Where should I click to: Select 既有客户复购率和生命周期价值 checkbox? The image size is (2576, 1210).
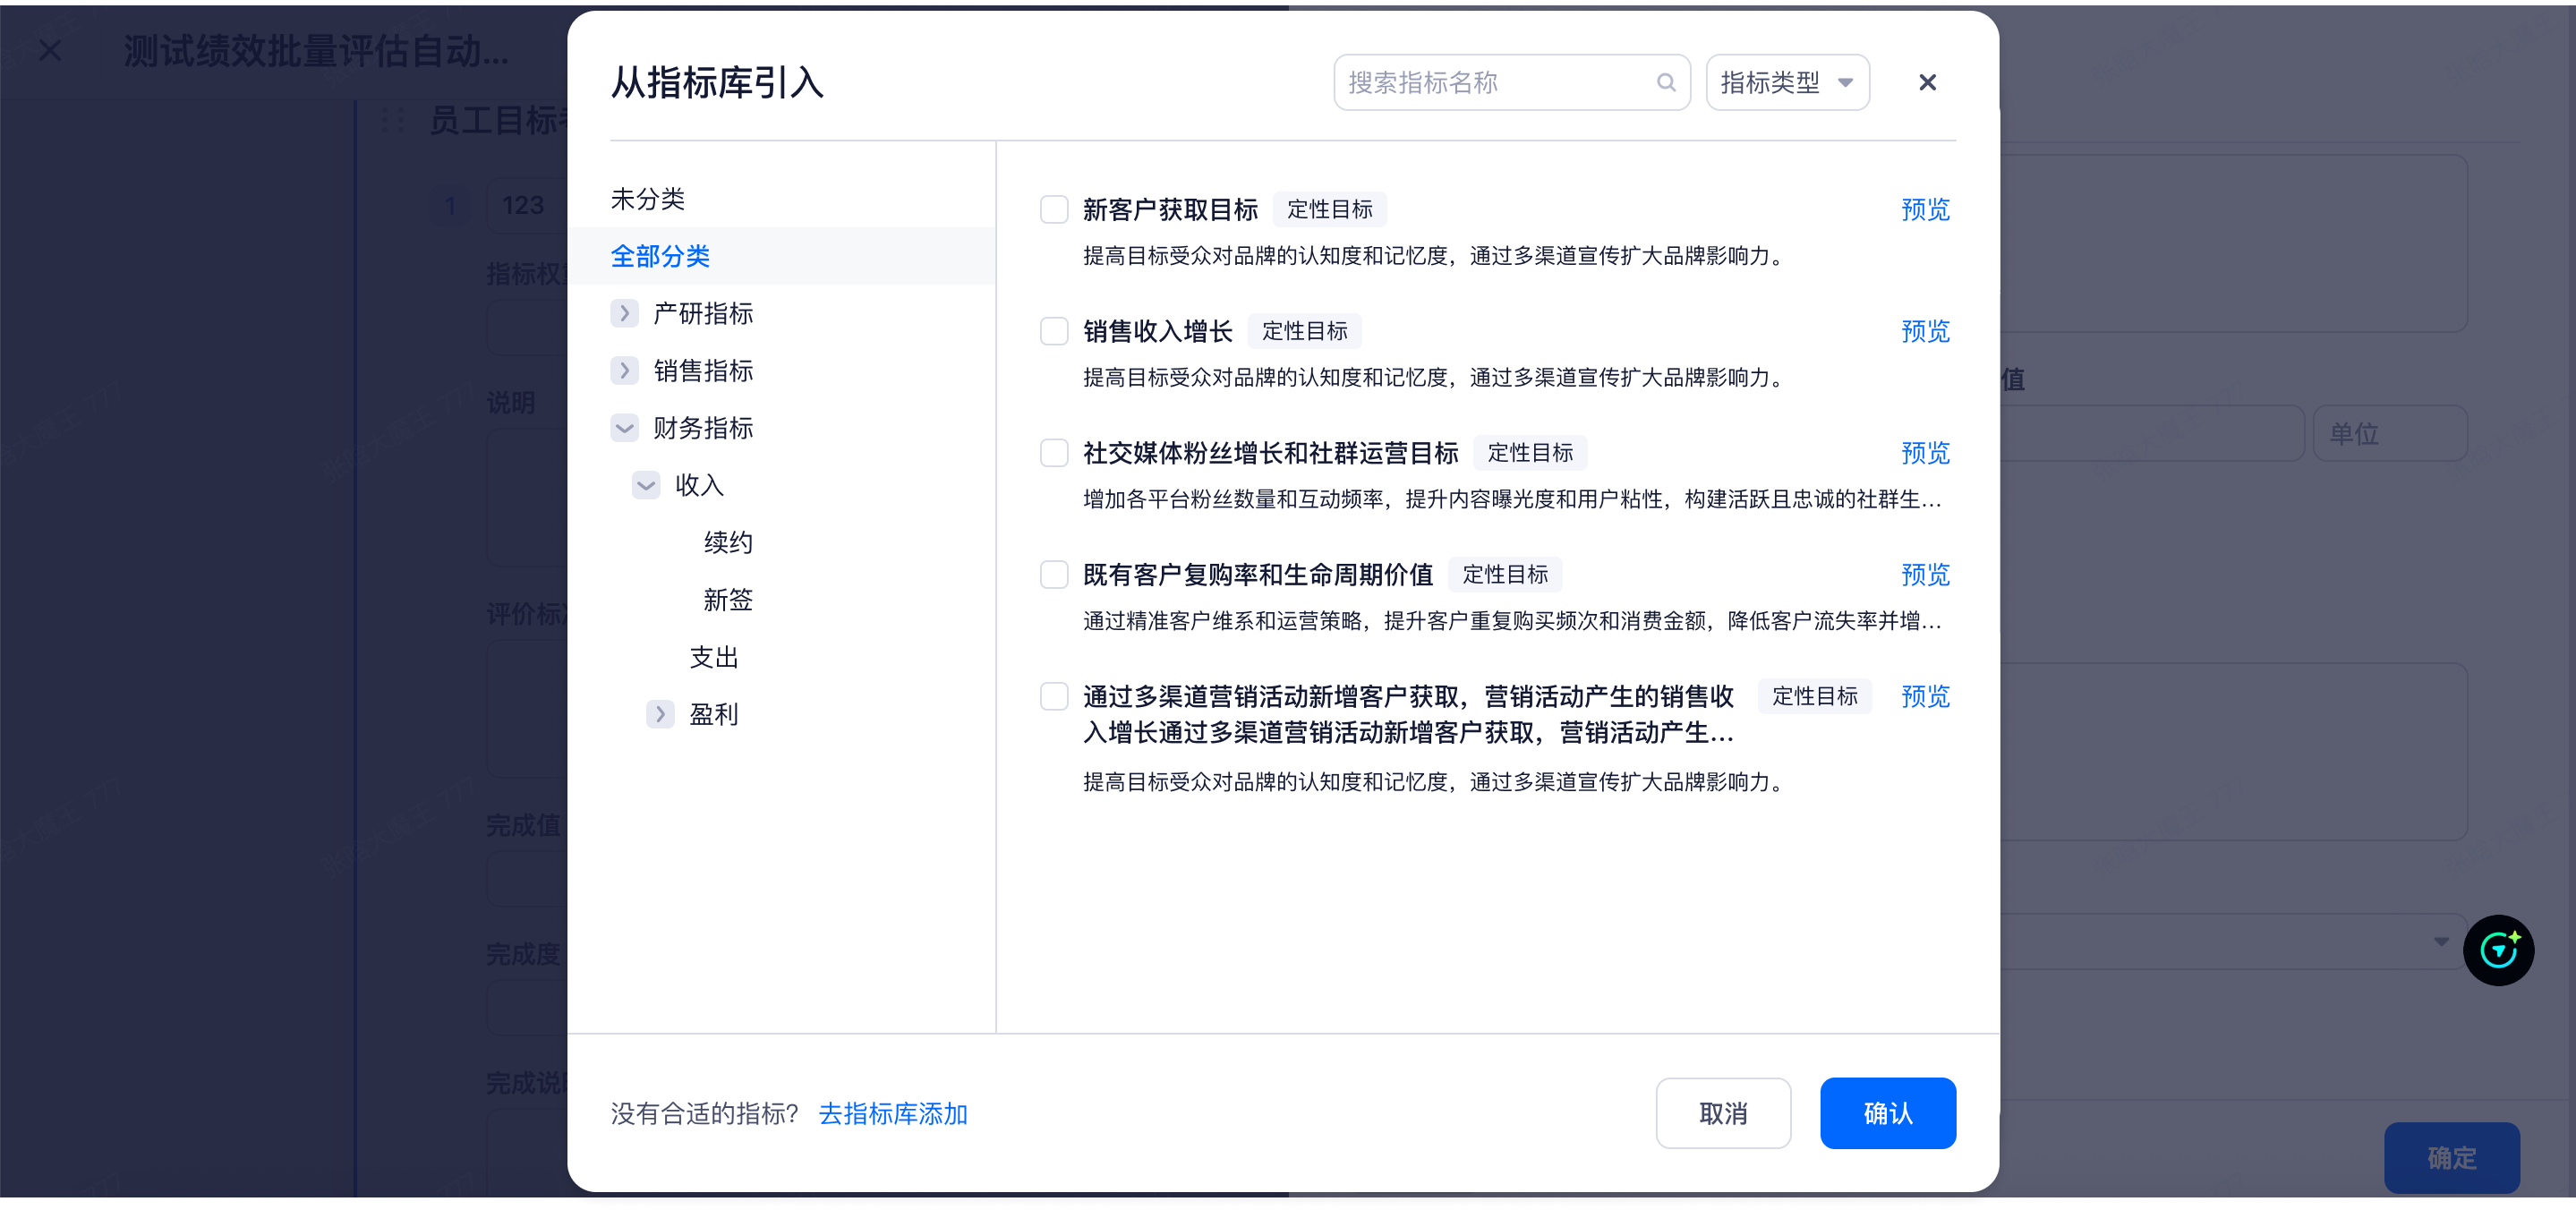click(1054, 574)
